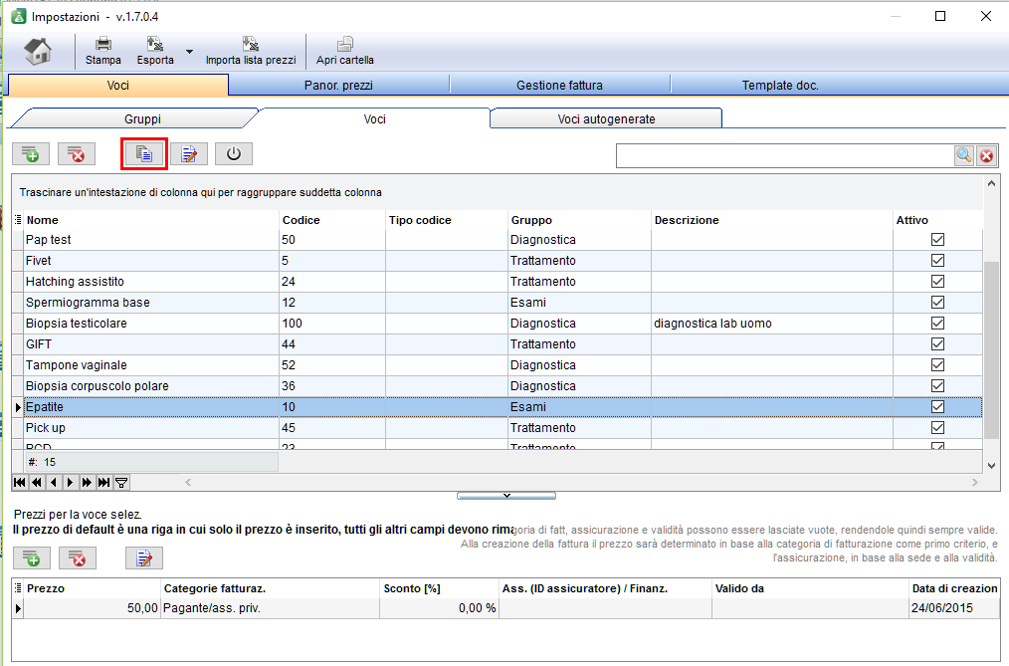
Task: Uncheck Attivo for Tampone vaginale
Action: (937, 364)
